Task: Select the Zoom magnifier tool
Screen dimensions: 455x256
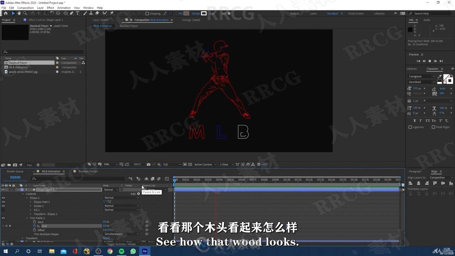Action: 25,14
